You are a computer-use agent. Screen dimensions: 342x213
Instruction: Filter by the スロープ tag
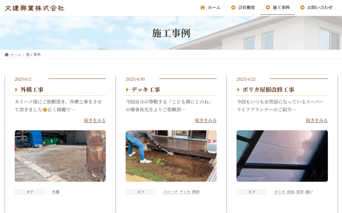point(170,192)
